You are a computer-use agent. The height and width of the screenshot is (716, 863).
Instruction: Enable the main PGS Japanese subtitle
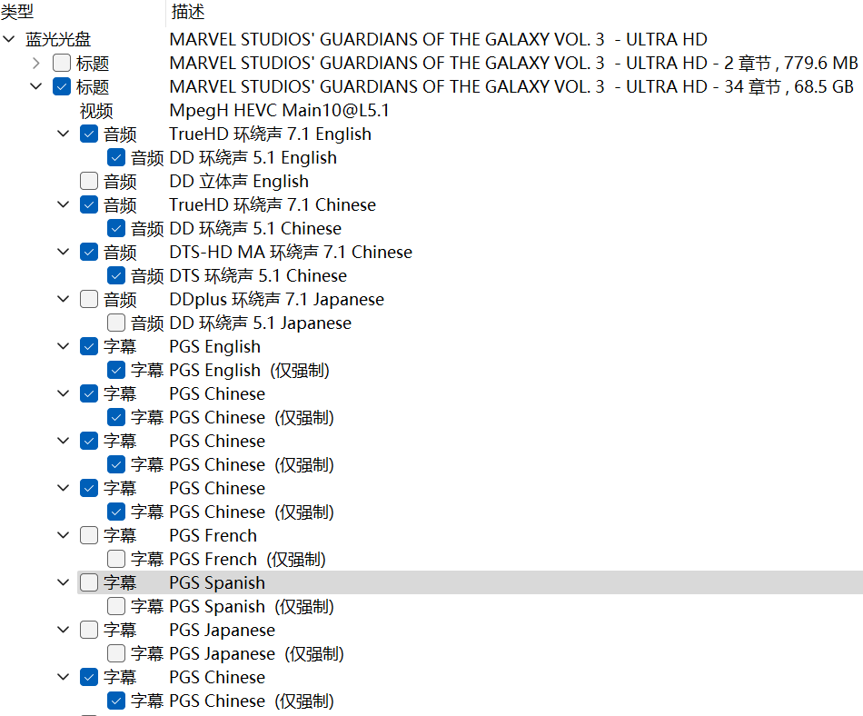(x=89, y=631)
